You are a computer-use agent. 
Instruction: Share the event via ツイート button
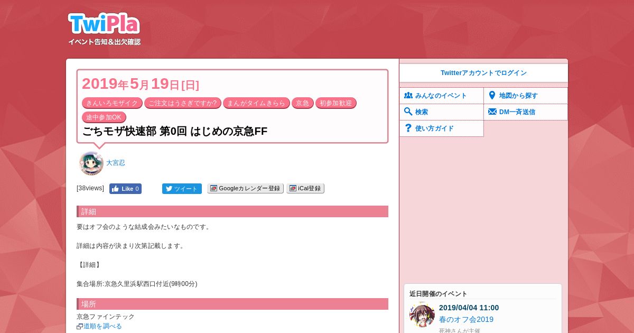pyautogui.click(x=182, y=189)
